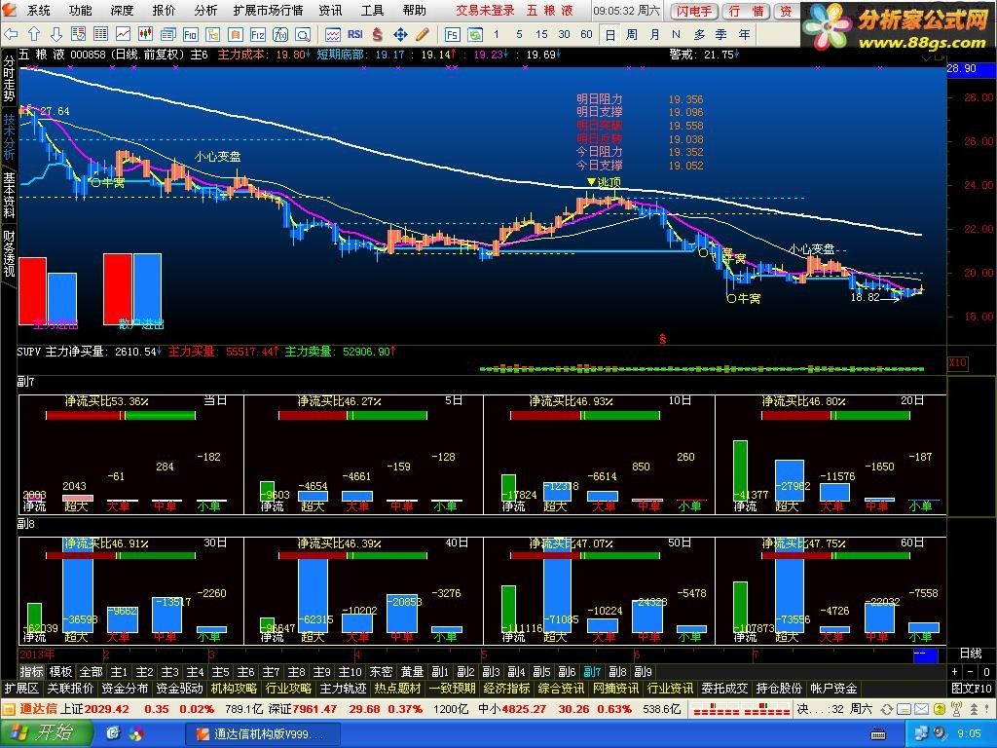Select the 主6 indicator tab
Image resolution: width=997 pixels, height=748 pixels.
click(x=245, y=672)
